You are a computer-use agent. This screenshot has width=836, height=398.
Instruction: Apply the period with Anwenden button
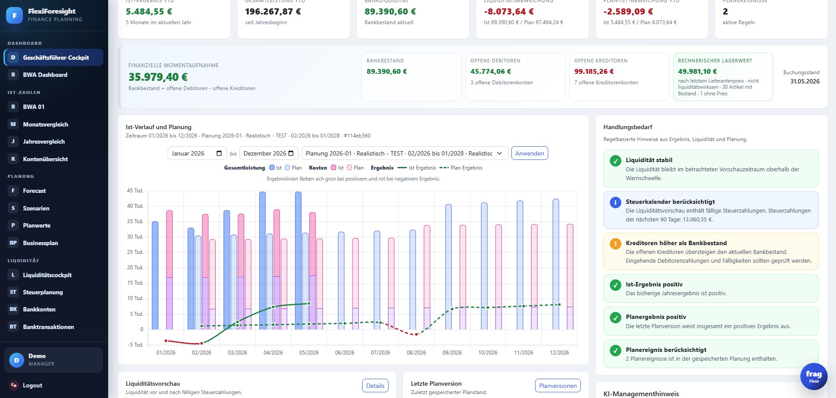pos(529,153)
